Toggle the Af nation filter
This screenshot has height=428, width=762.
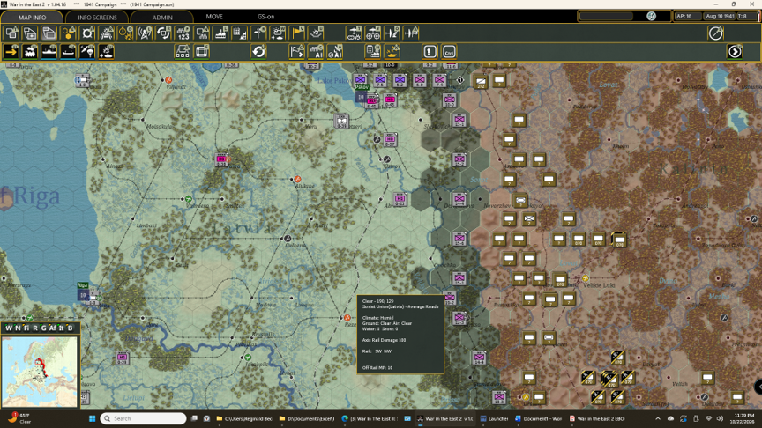pos(52,328)
